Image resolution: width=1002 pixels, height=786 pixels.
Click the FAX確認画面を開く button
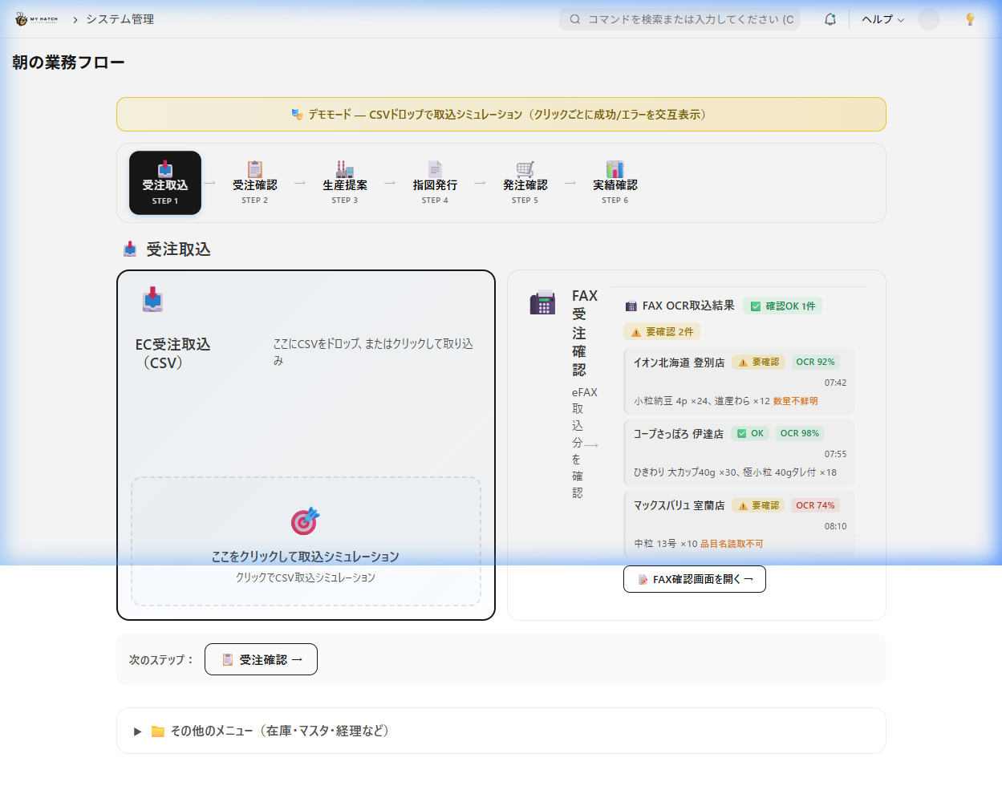coord(695,579)
